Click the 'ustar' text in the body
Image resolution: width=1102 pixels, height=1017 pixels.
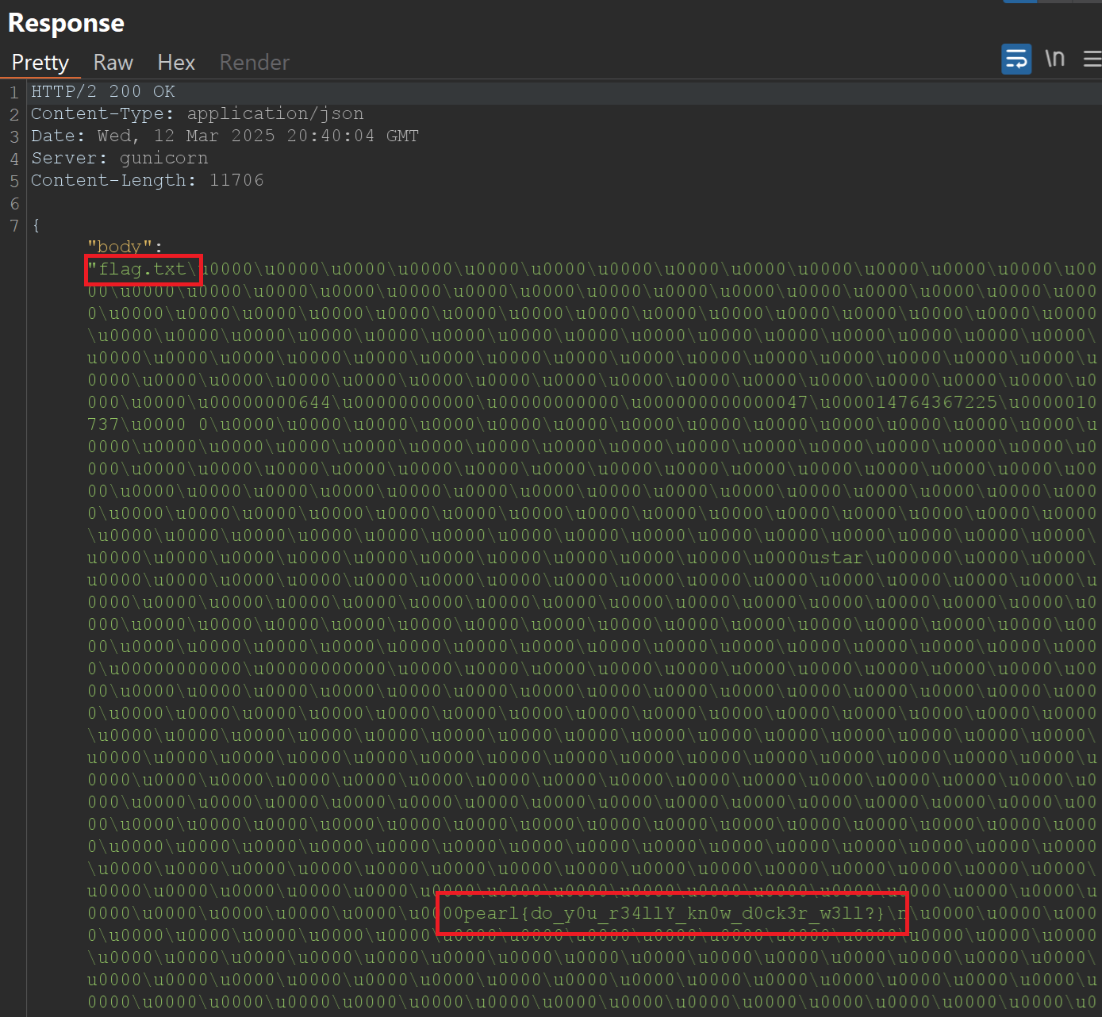coord(835,558)
